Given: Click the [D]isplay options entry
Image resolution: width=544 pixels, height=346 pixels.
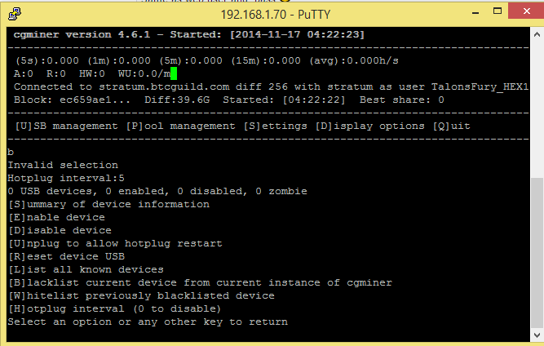Looking at the screenshot, I should click(369, 126).
